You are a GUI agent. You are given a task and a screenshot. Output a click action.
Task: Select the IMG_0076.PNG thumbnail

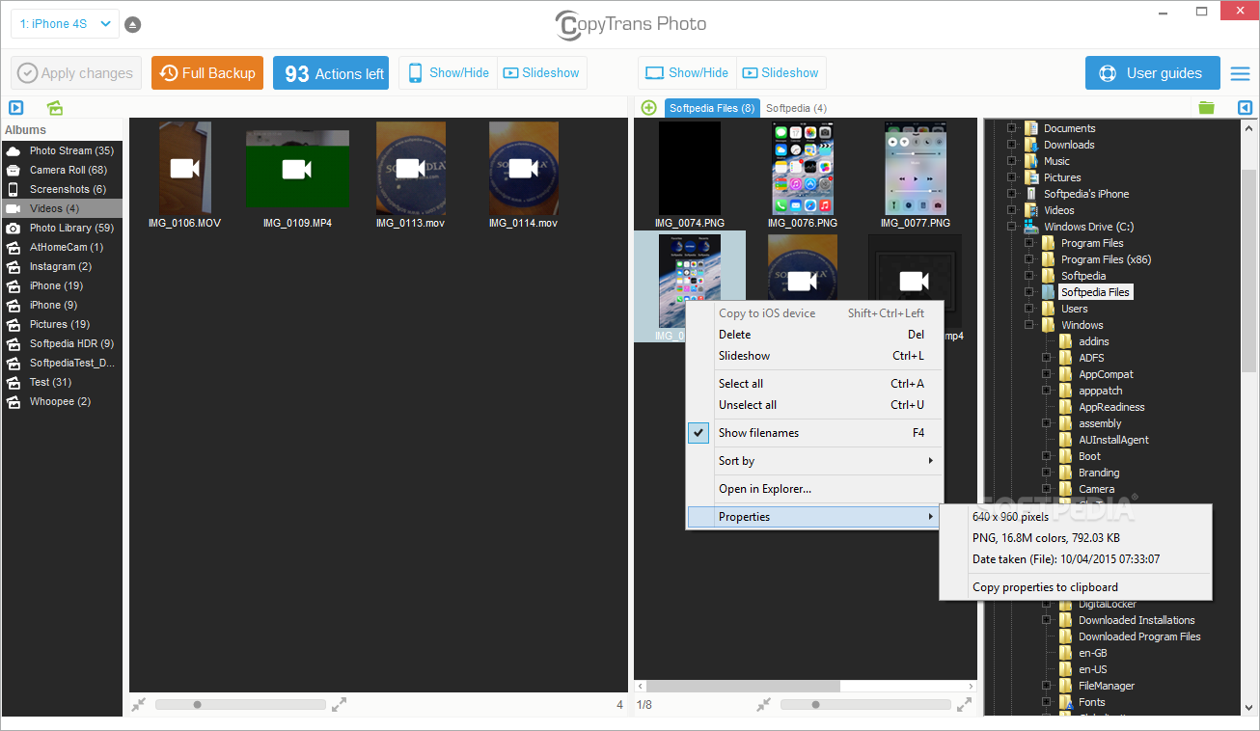point(803,174)
